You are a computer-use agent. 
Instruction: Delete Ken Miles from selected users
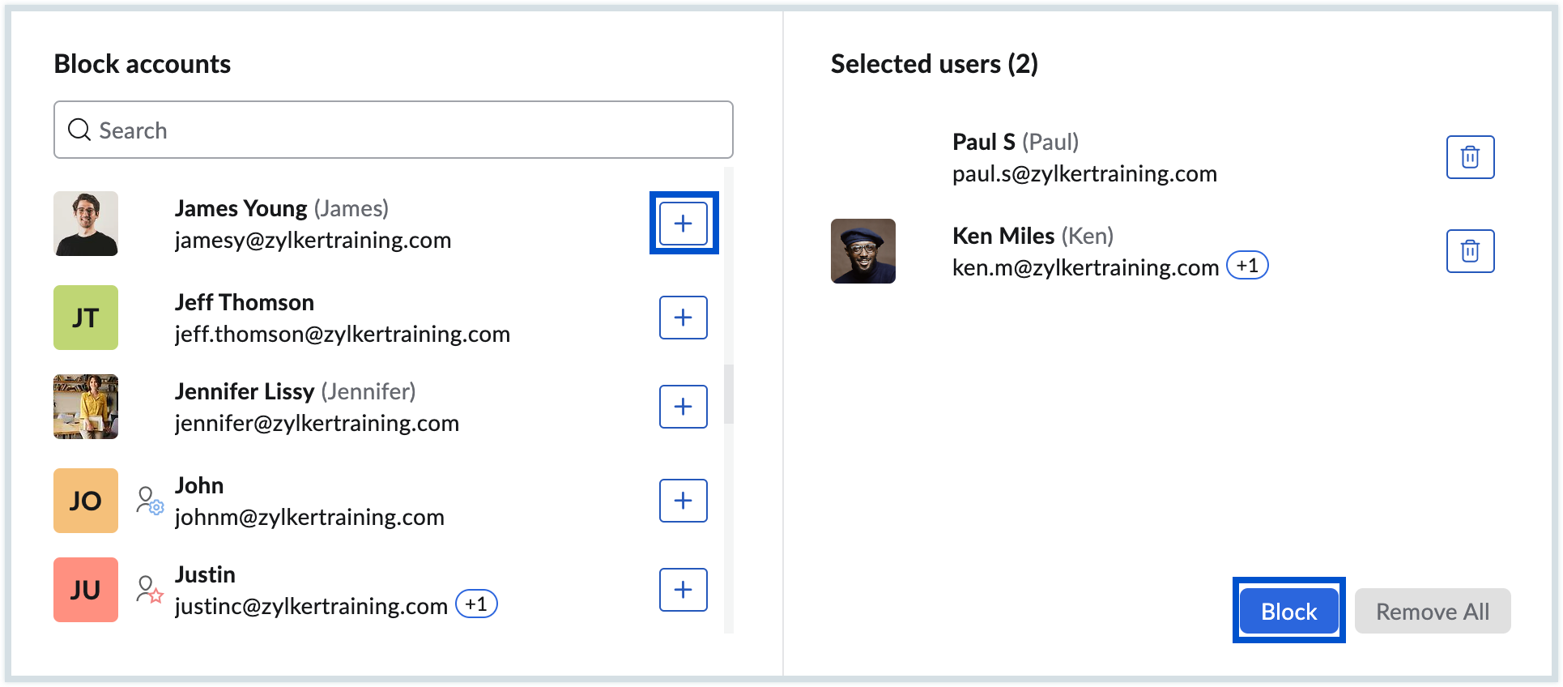(x=1470, y=250)
